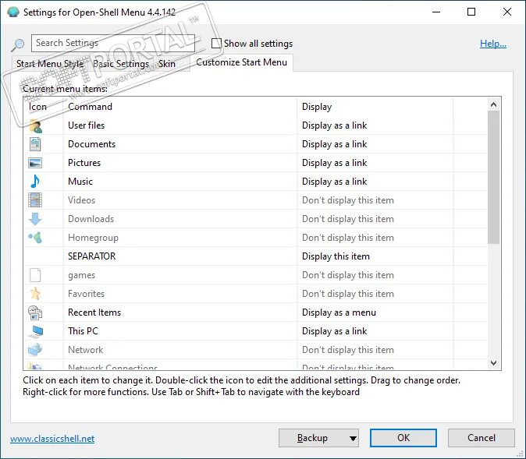Select the Customize Start Menu tab

(241, 62)
